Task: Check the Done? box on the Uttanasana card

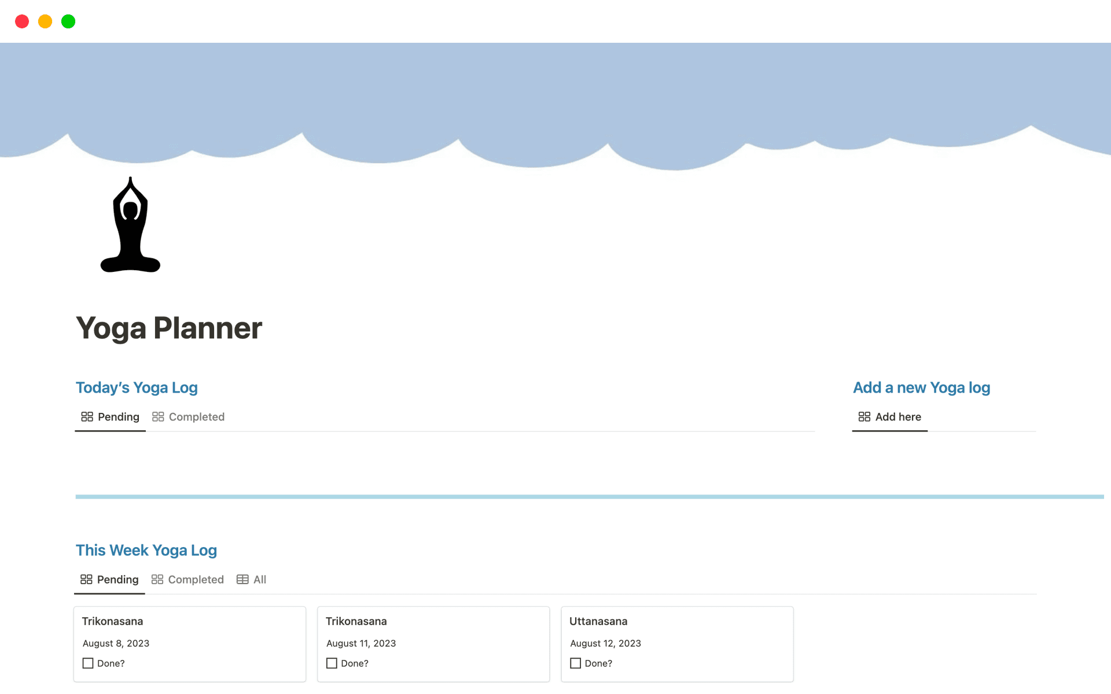Action: [575, 663]
